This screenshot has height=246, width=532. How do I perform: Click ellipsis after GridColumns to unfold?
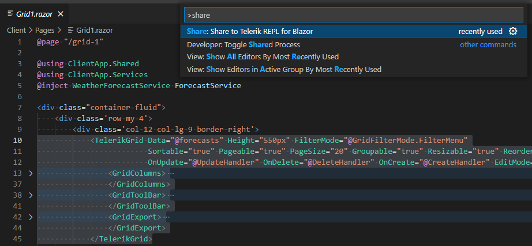click(171, 173)
